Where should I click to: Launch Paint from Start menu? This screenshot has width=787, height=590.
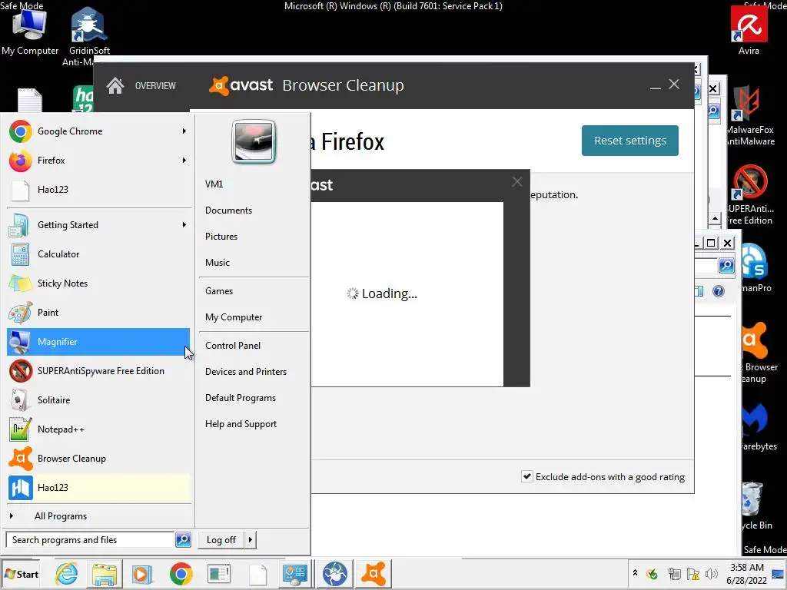tap(98, 313)
